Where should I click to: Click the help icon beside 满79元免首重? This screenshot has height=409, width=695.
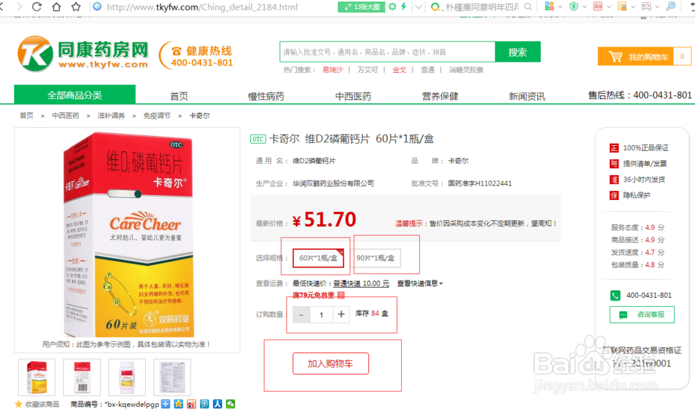(341, 295)
